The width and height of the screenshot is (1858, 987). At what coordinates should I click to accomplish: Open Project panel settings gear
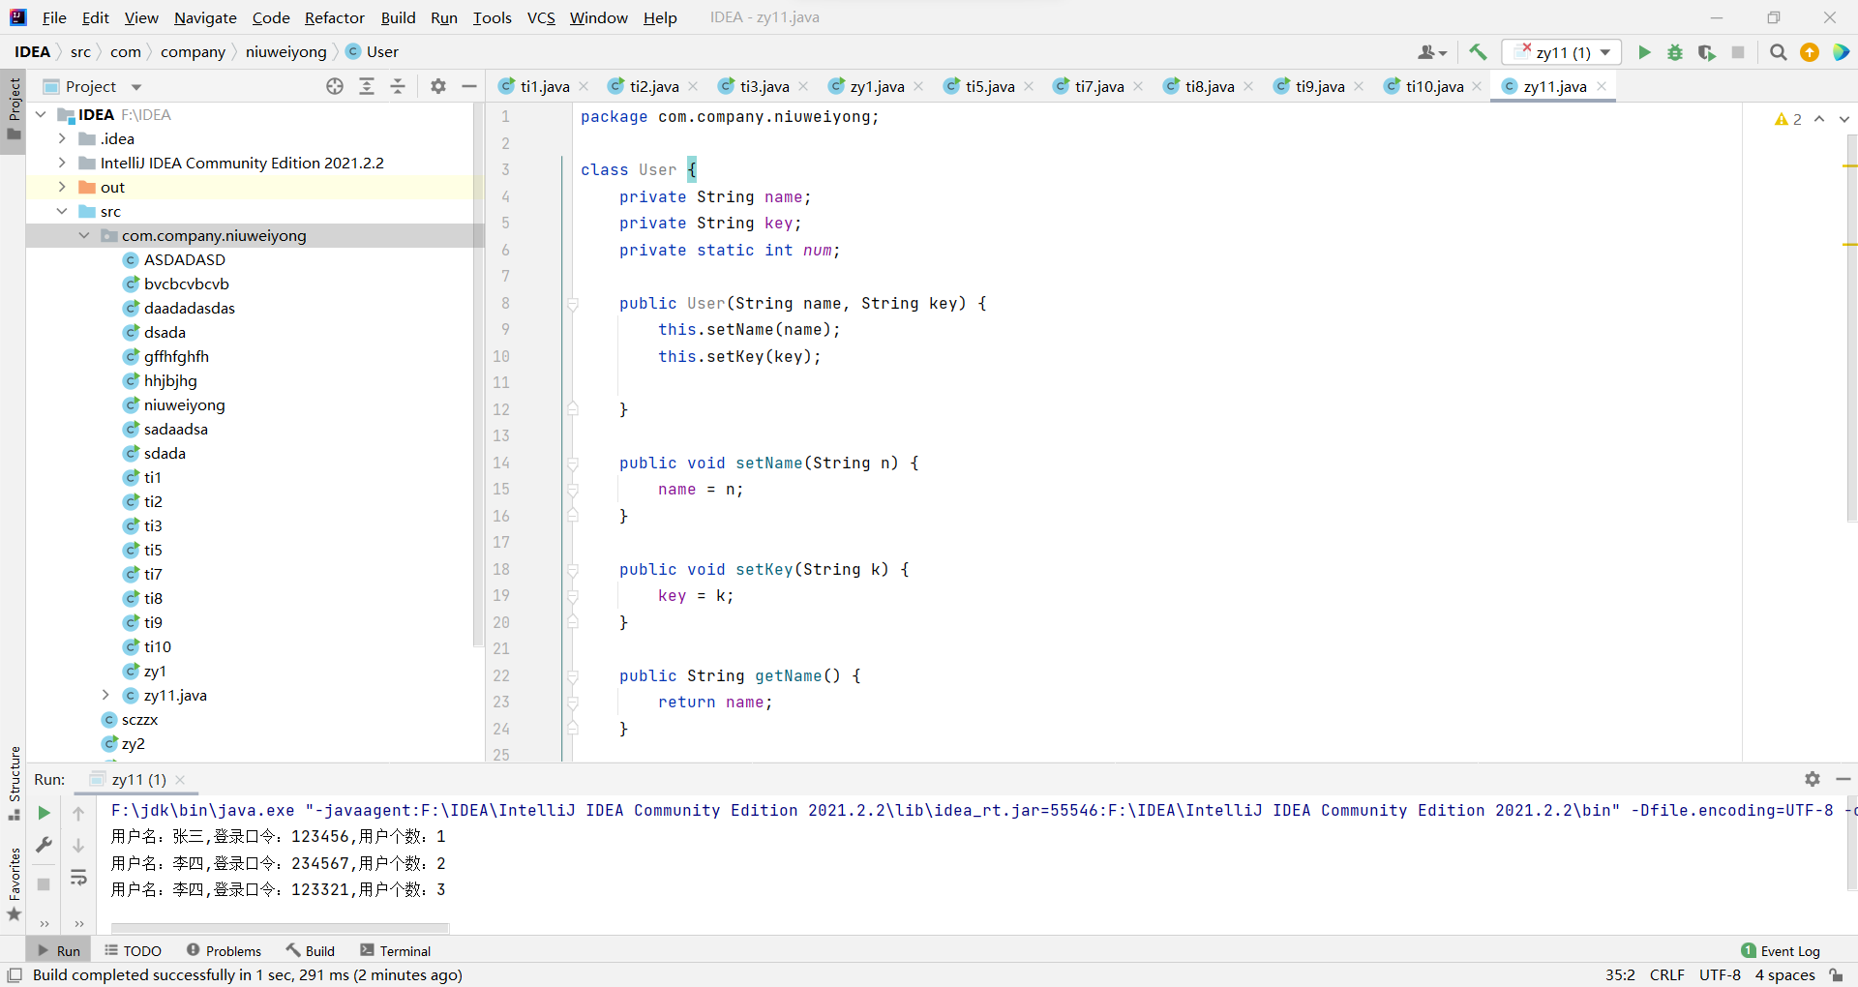tap(438, 86)
